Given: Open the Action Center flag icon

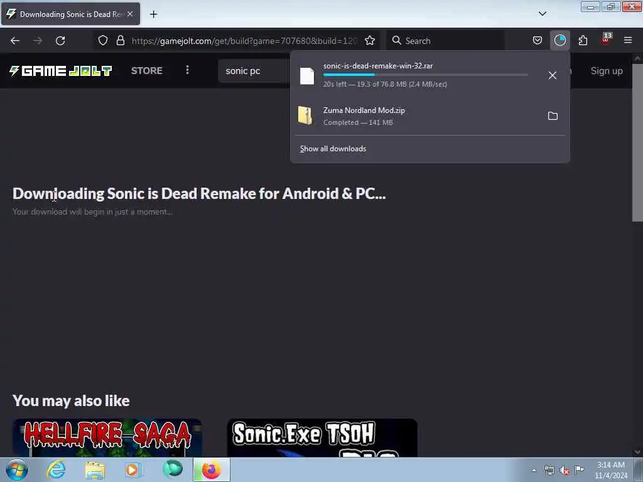Looking at the screenshot, I should (x=579, y=469).
